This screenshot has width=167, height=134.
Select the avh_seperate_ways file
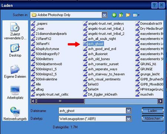point(100,69)
